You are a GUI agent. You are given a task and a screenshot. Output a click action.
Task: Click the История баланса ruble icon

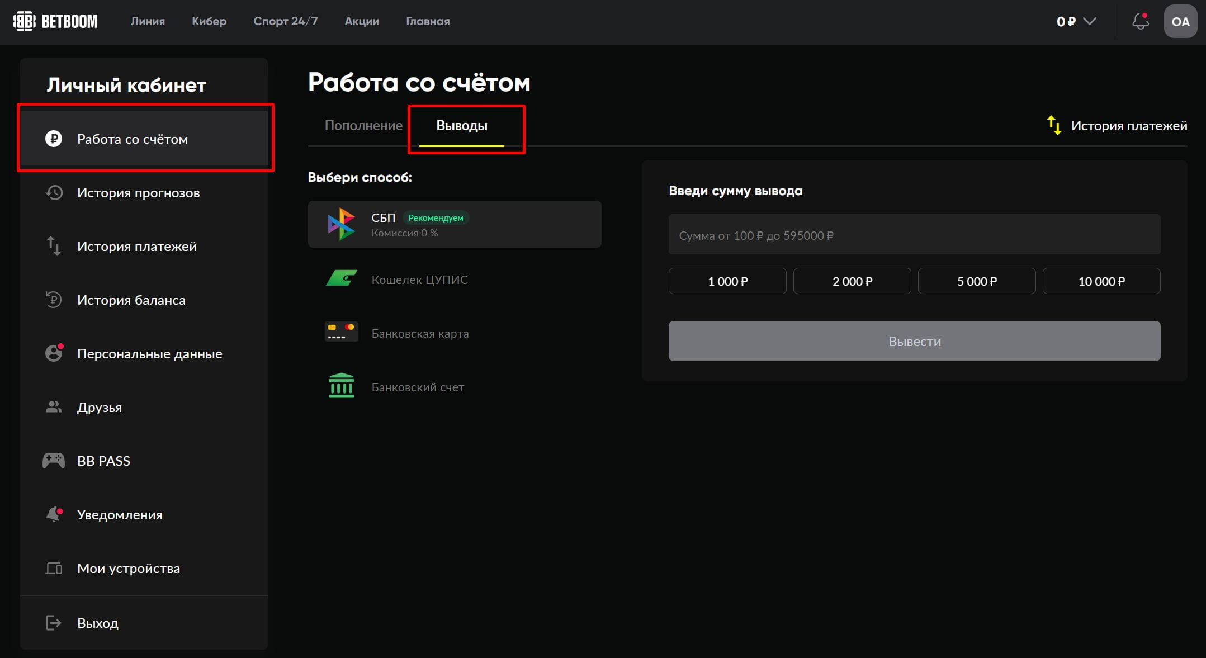point(54,300)
